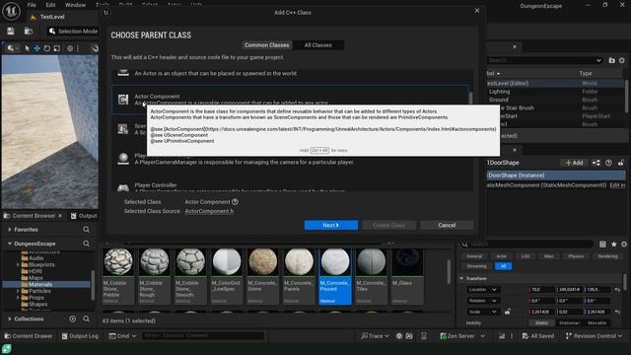Open Outliner settings gear
Image resolution: width=631 pixels, height=355 pixels.
[622, 60]
